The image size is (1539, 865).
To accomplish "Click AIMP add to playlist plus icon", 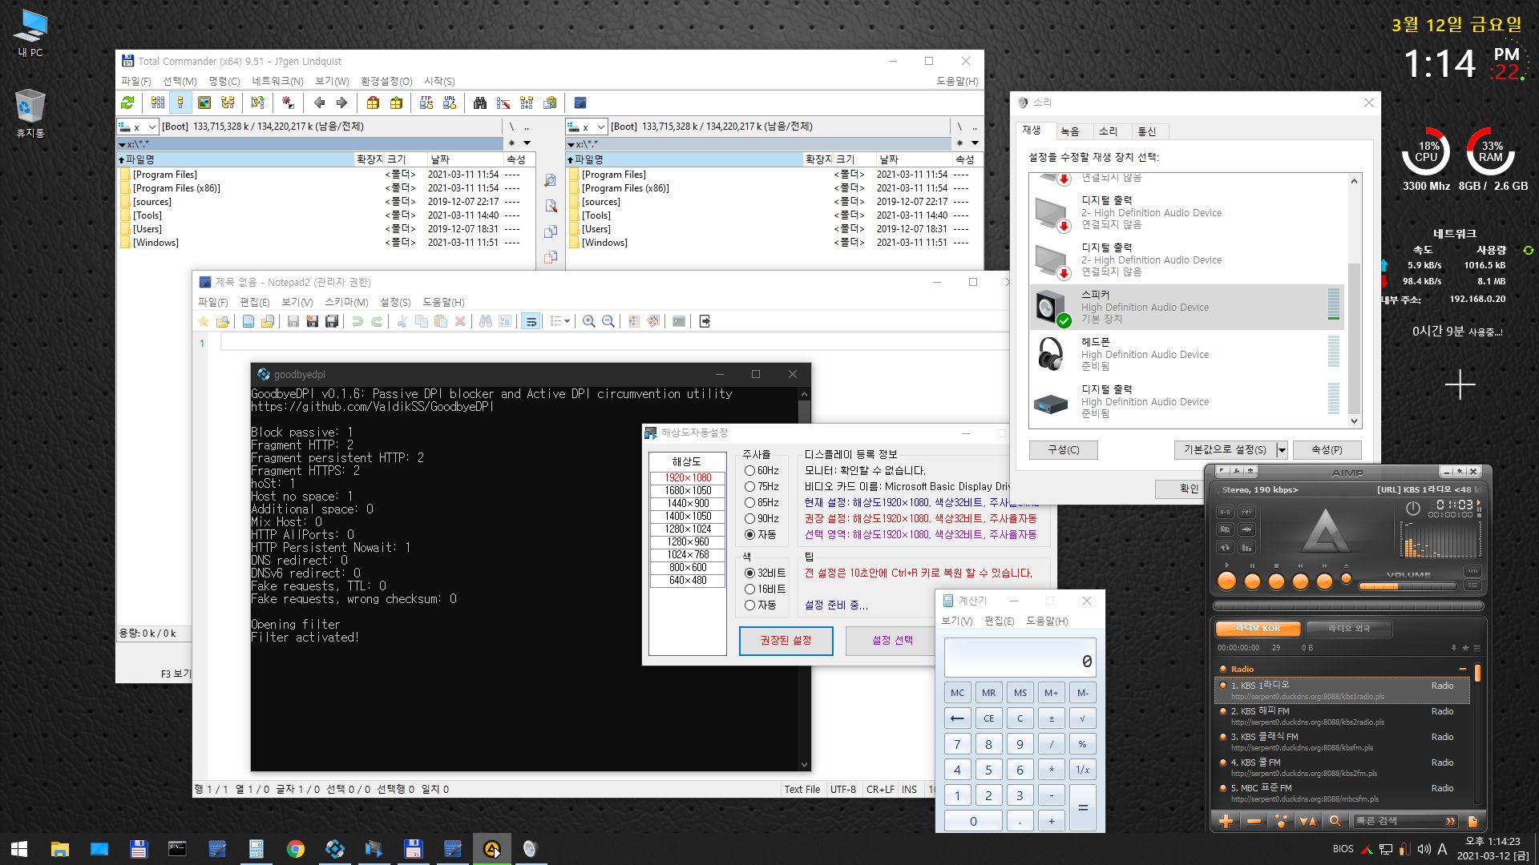I will click(x=1226, y=821).
